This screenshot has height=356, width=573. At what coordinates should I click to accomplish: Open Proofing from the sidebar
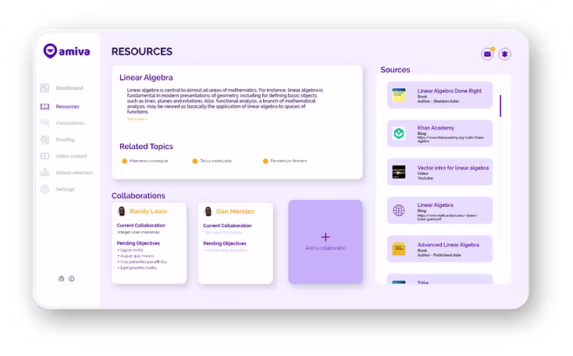tap(65, 139)
